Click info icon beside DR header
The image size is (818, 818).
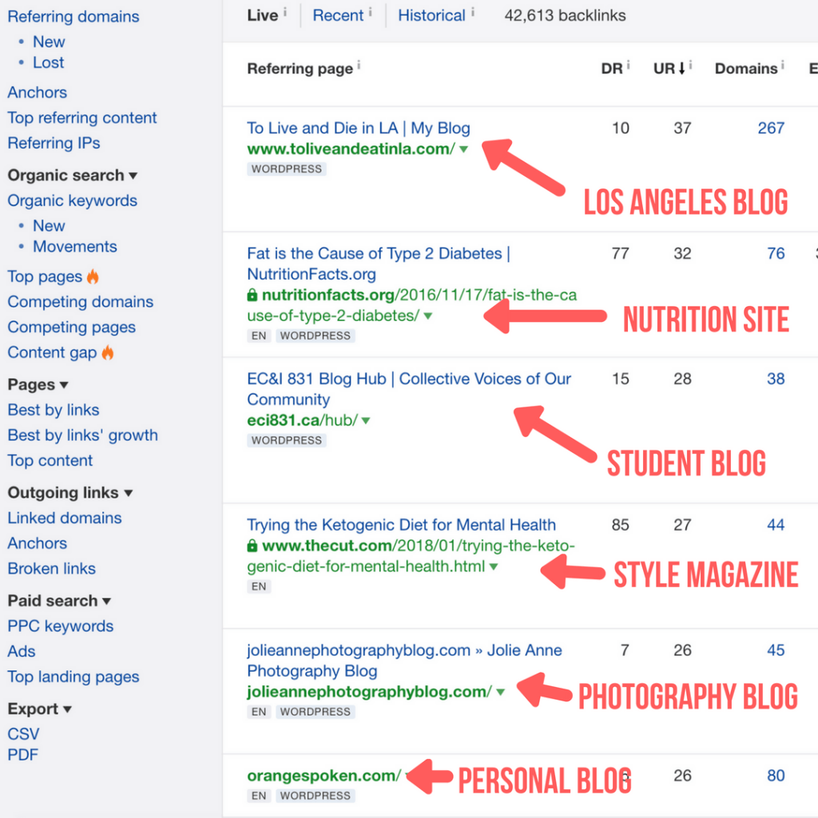[628, 65]
